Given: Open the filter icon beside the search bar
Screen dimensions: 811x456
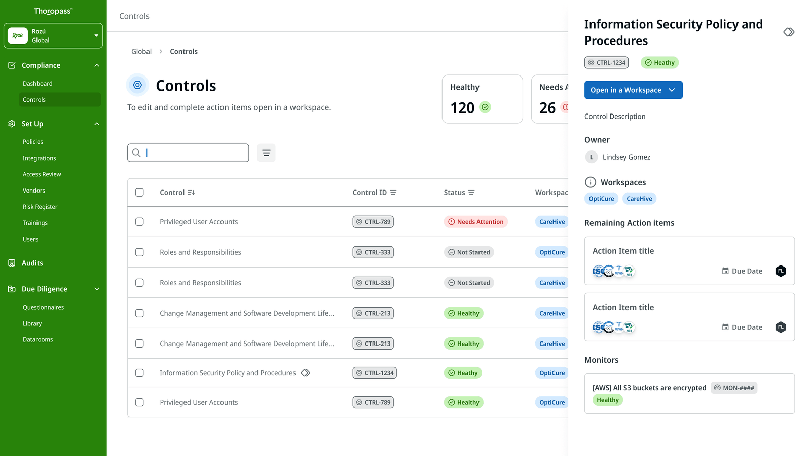Looking at the screenshot, I should pos(266,153).
